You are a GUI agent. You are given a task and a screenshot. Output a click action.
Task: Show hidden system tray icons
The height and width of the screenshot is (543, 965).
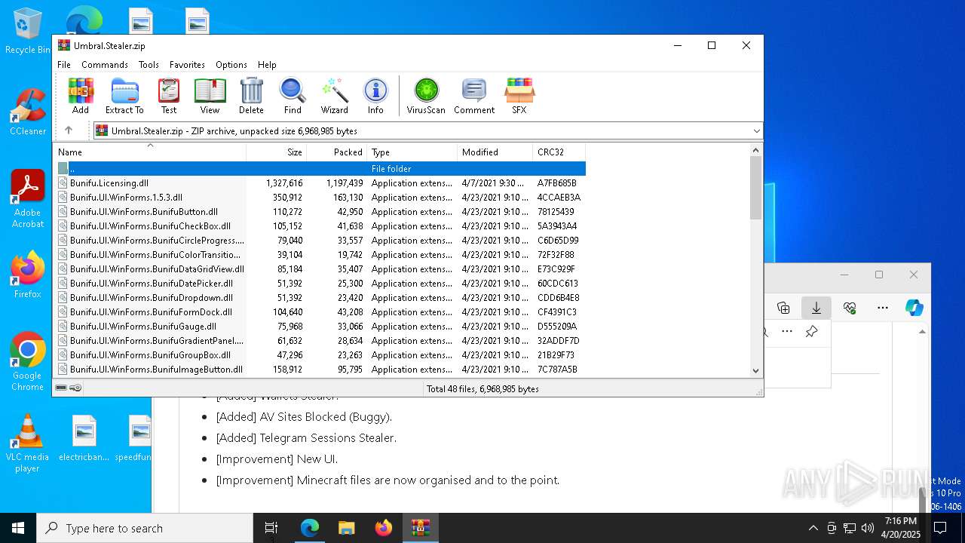coord(813,528)
